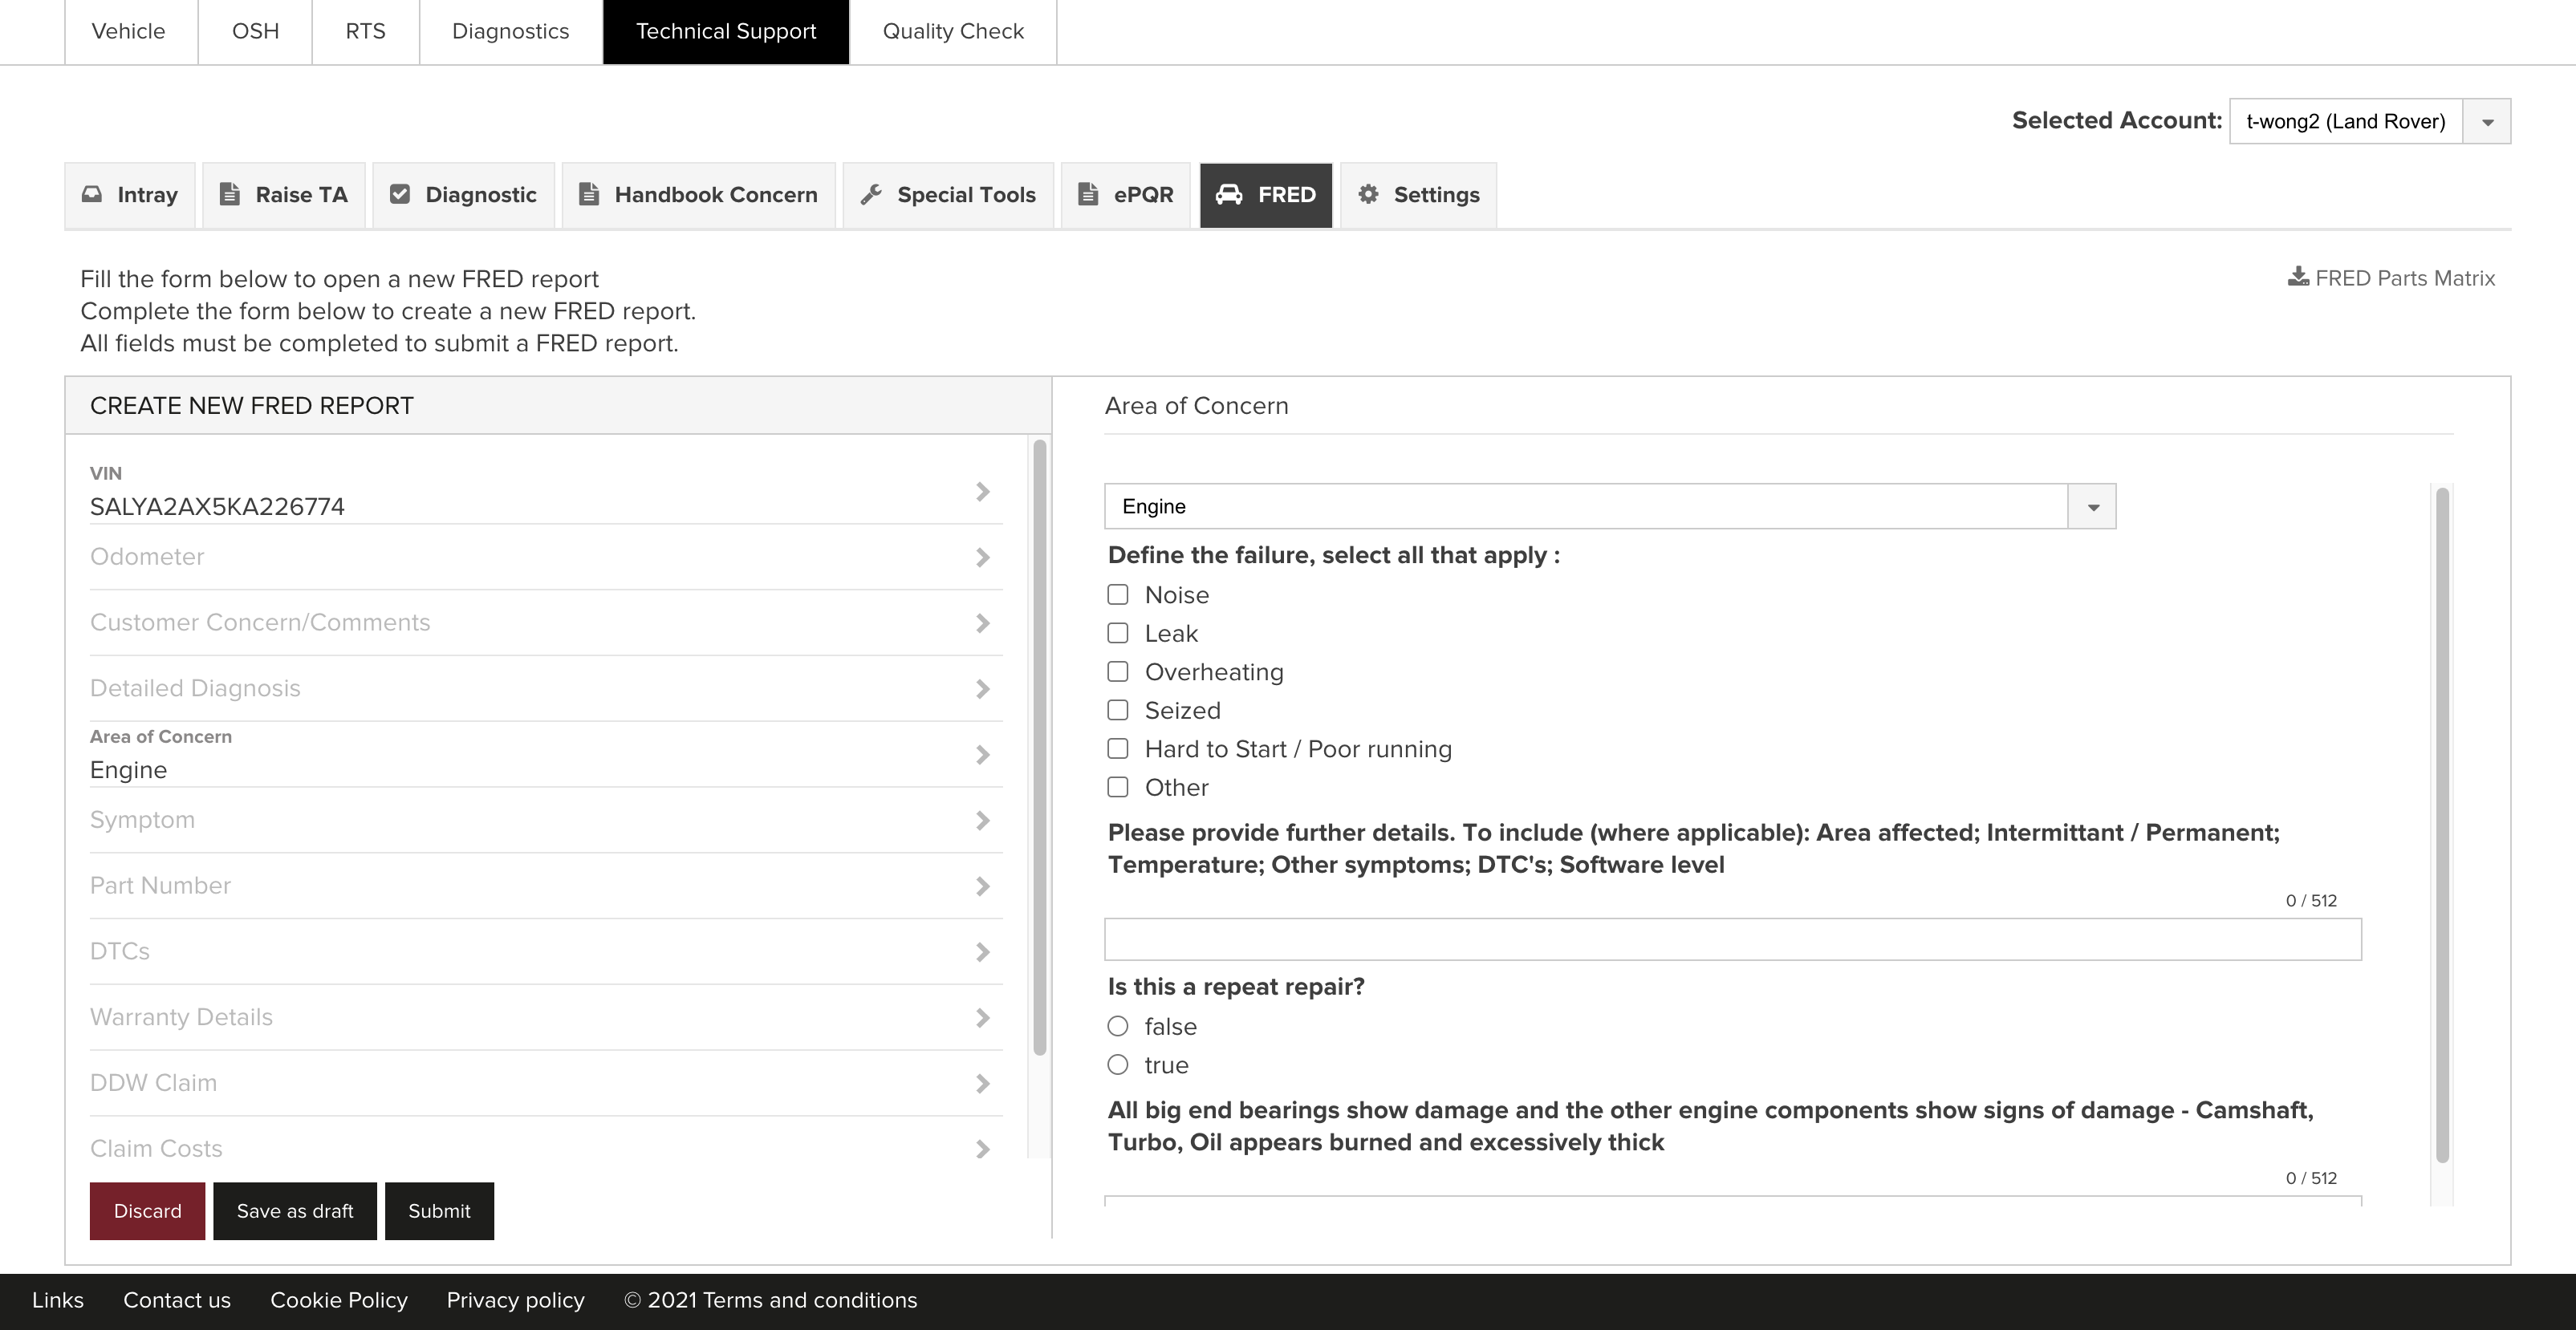This screenshot has height=1330, width=2576.
Task: Expand the Warranty Details chevron
Action: [x=982, y=1018]
